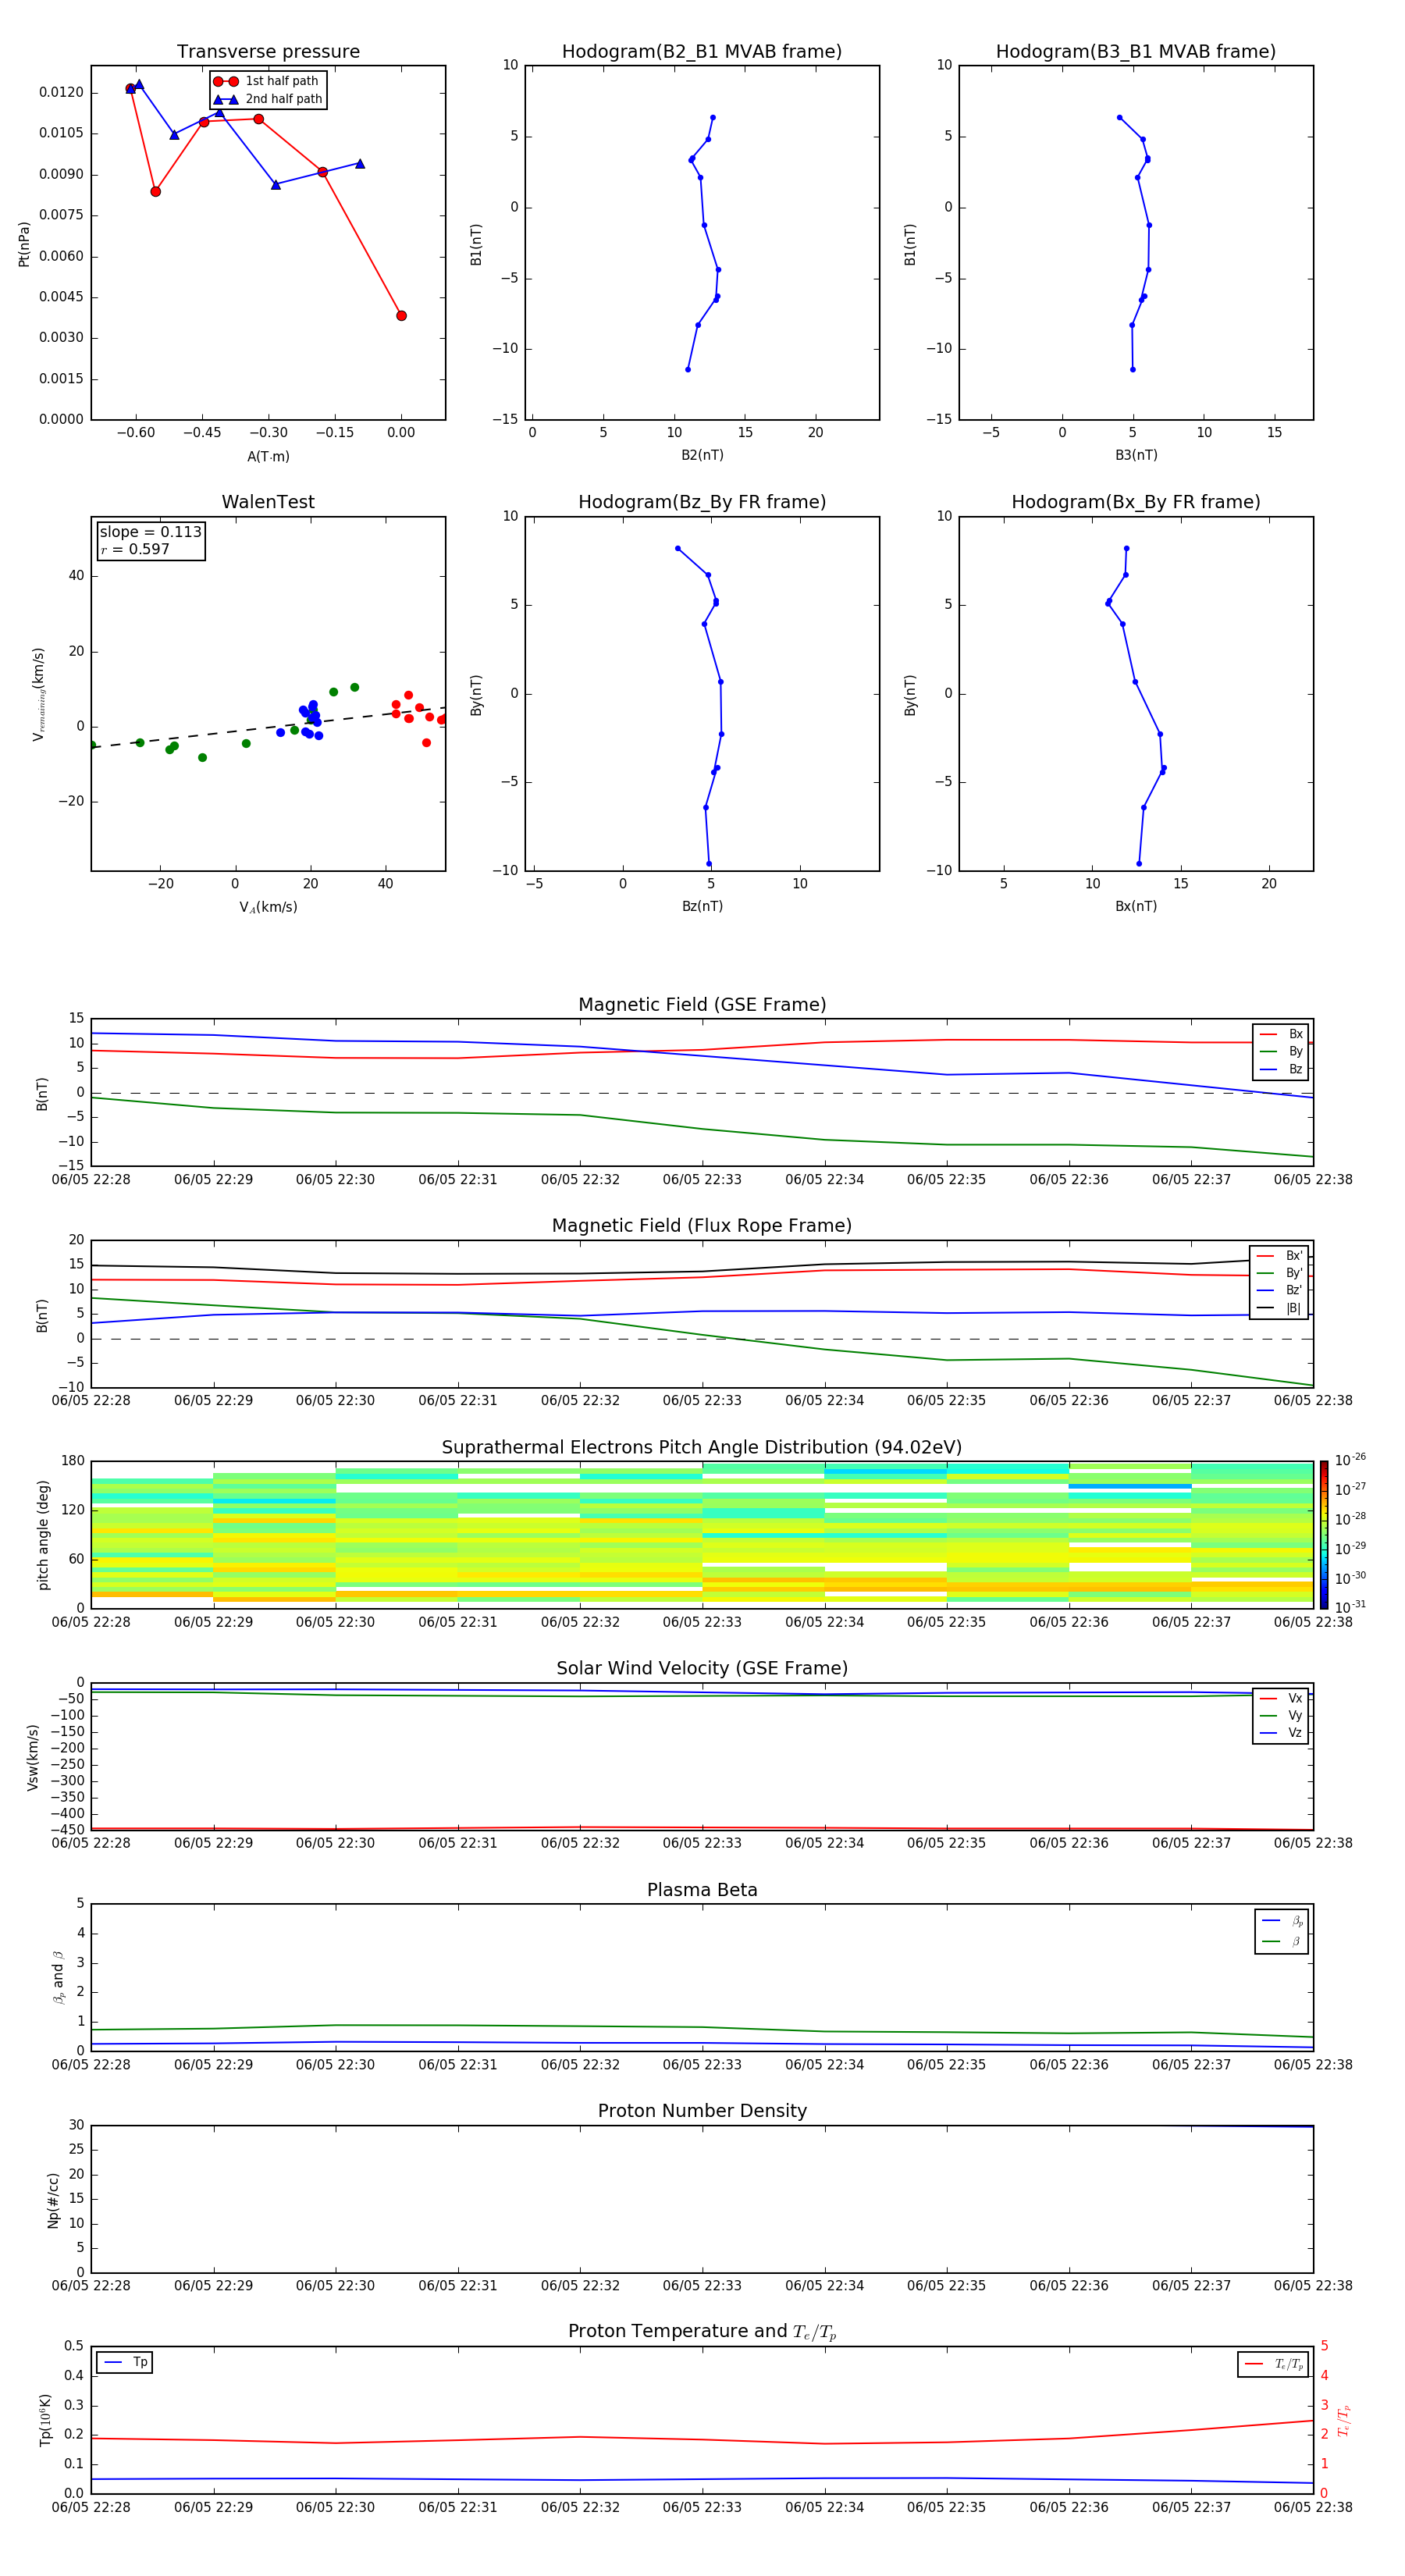The height and width of the screenshot is (2576, 1405).
Task: Click 'Solar Wind Velocity (GSE Frame)' title
Action: (702, 1668)
